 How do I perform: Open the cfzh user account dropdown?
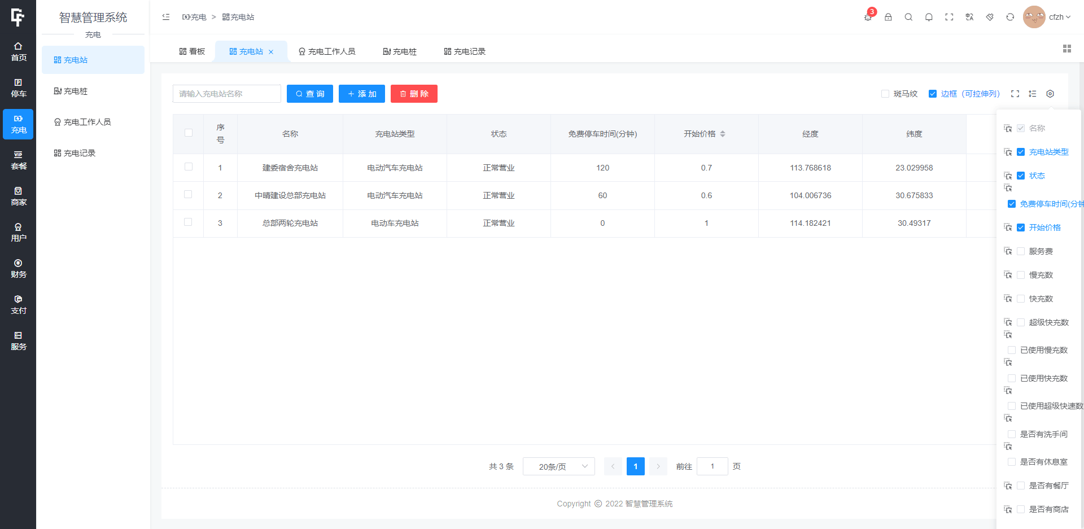click(1049, 17)
